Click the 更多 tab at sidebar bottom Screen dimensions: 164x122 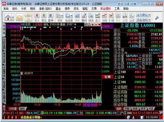(4, 107)
